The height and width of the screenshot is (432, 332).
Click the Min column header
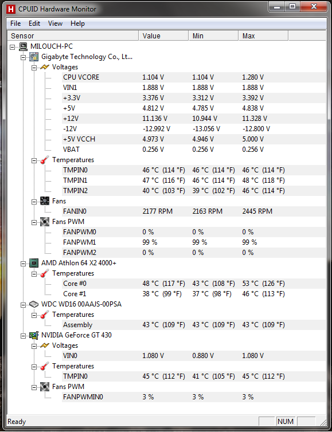213,36
